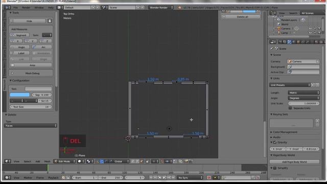Click Add Rigid Body World button
This screenshot has height=184, width=327.
[294, 162]
